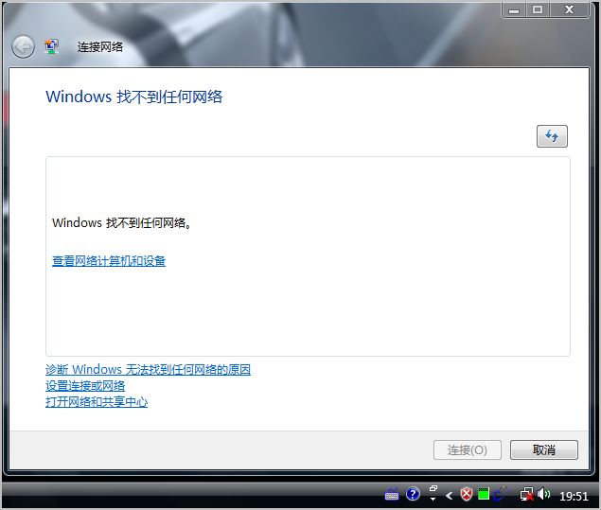Click the clock showing 19:51

574,496
